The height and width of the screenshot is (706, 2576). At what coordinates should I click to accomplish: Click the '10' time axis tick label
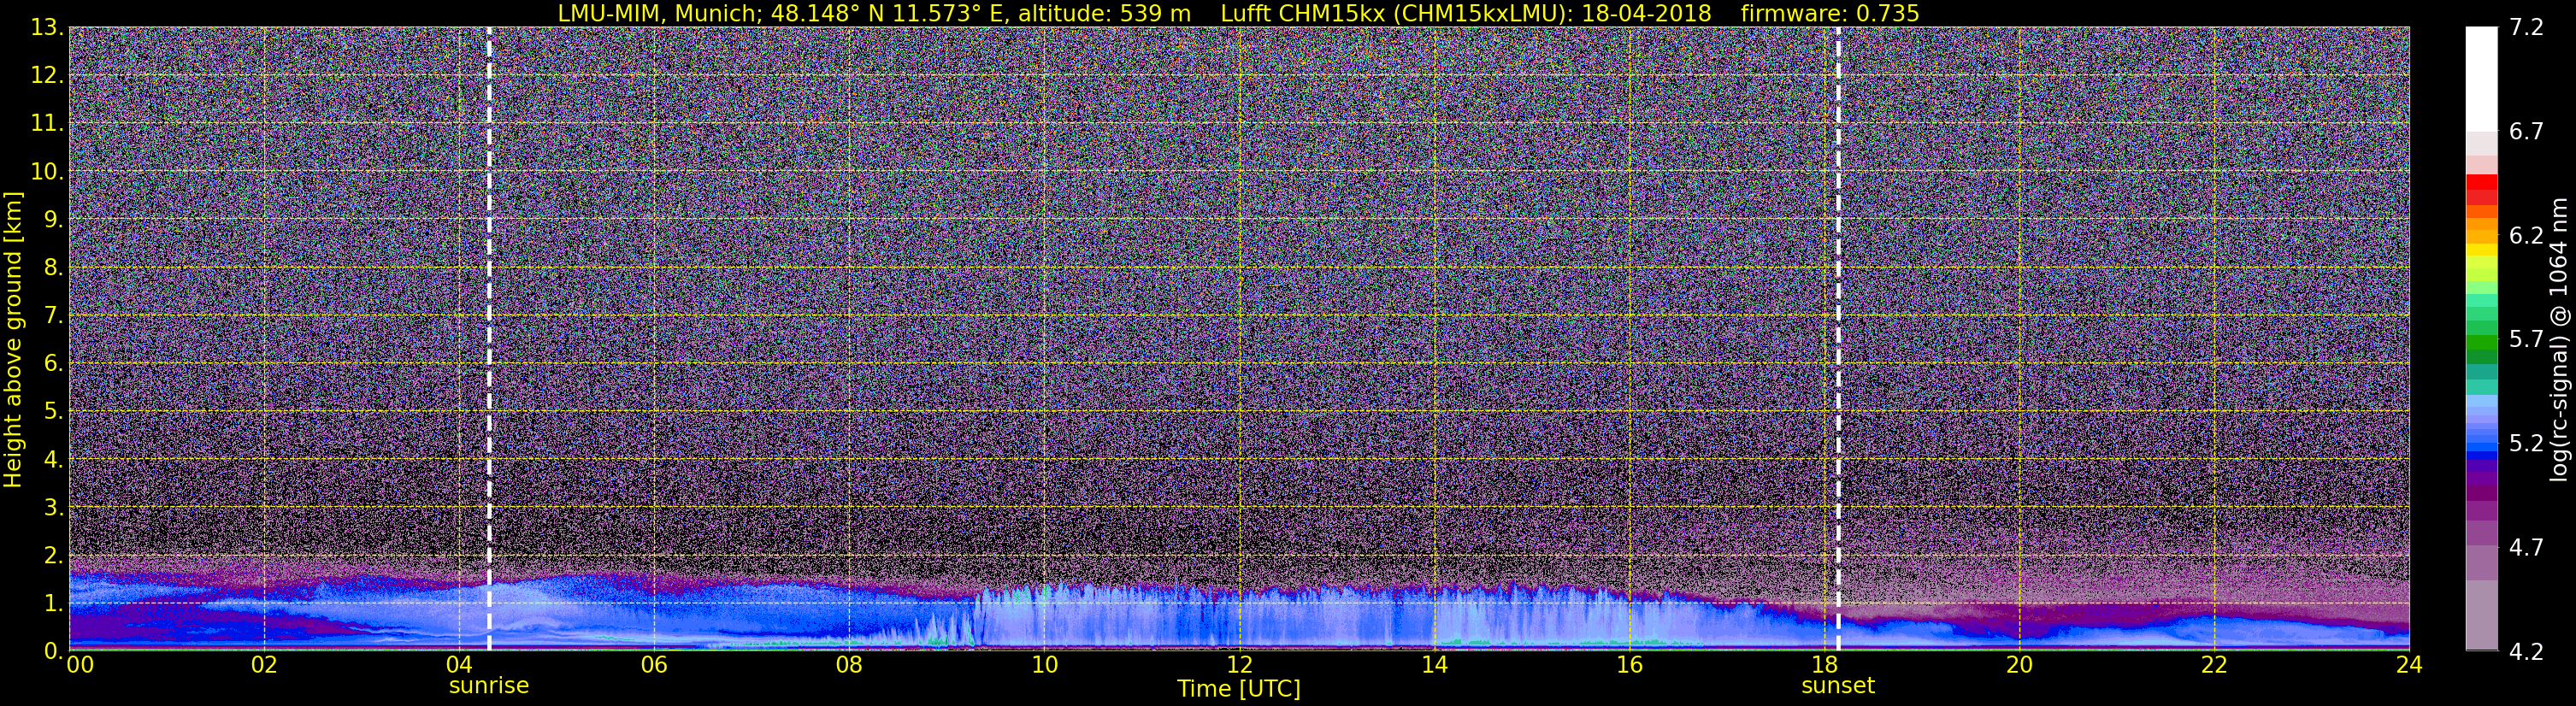point(1044,665)
